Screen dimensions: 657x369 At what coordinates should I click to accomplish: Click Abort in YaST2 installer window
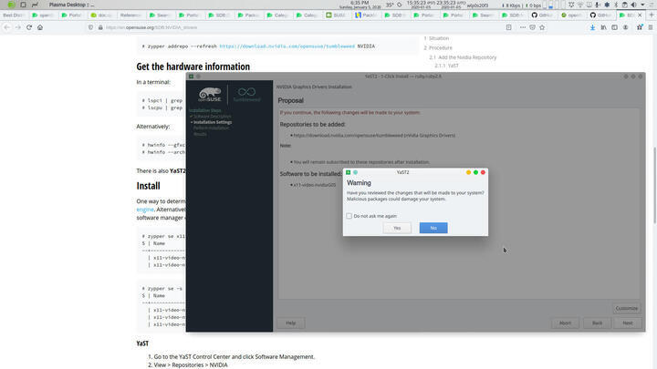[565, 323]
